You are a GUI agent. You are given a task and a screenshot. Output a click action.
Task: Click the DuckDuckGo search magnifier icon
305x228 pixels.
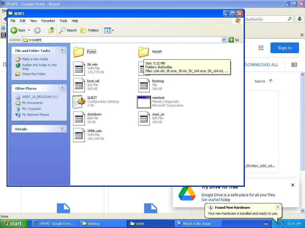click(290, 19)
